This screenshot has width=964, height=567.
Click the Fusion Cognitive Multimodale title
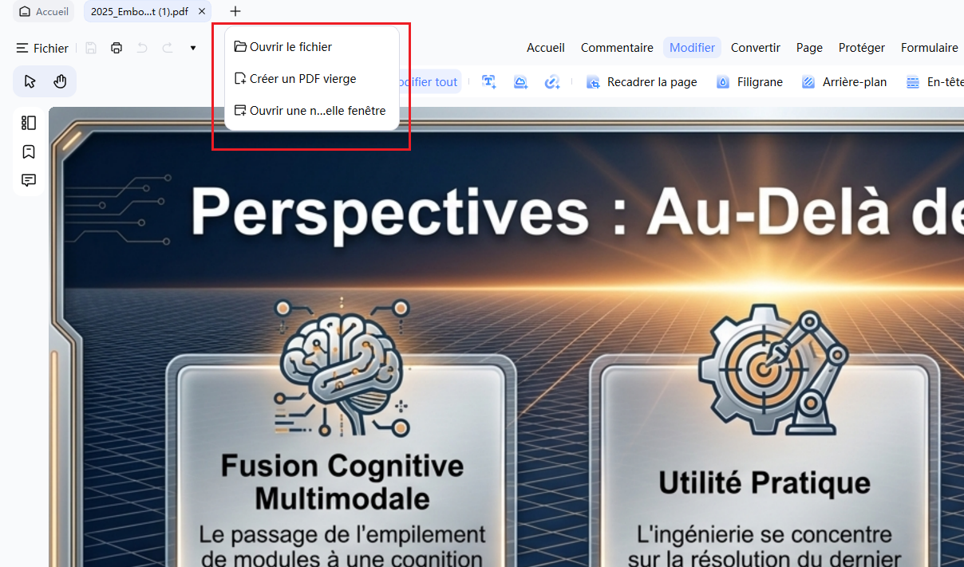(x=342, y=482)
